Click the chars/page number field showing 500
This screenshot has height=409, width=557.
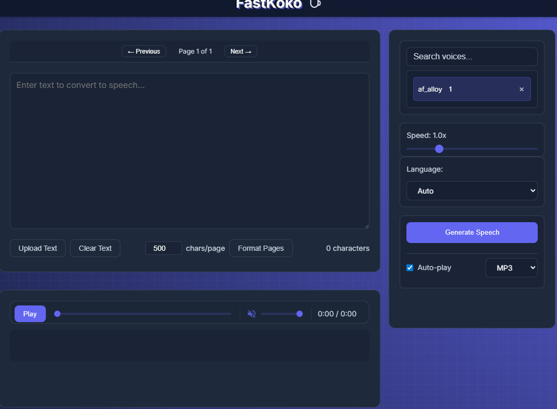click(164, 248)
